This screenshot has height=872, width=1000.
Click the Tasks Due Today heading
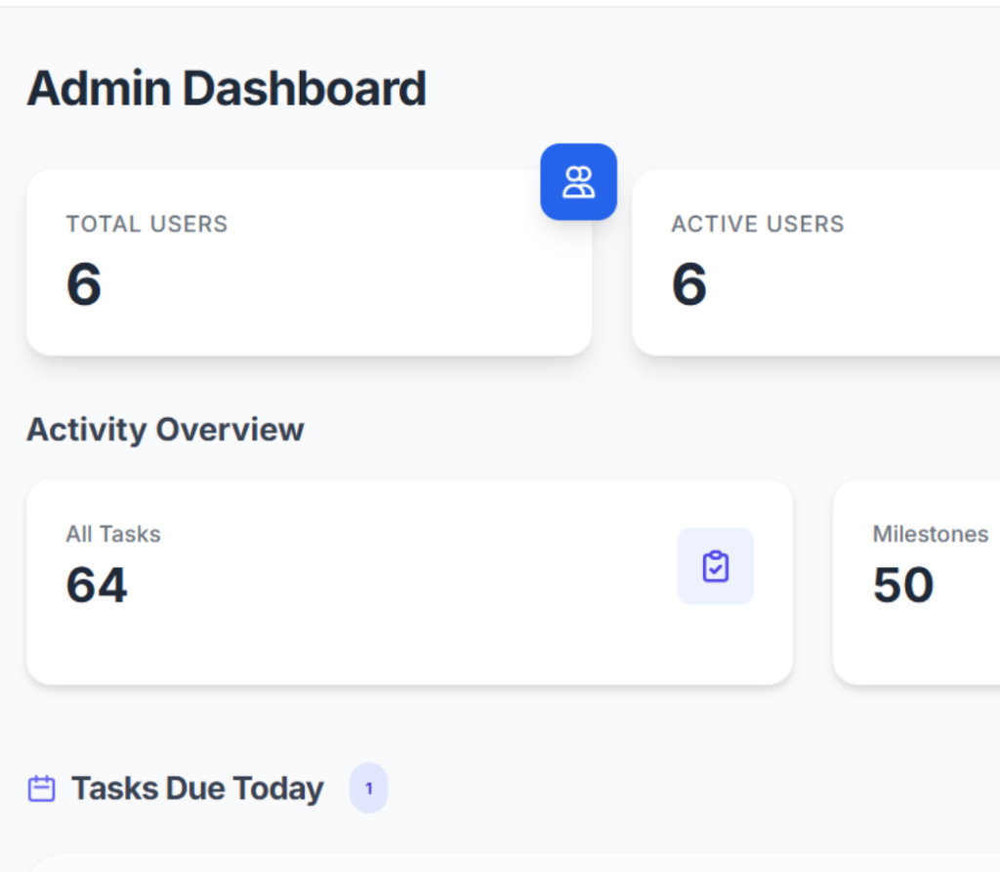pyautogui.click(x=197, y=789)
